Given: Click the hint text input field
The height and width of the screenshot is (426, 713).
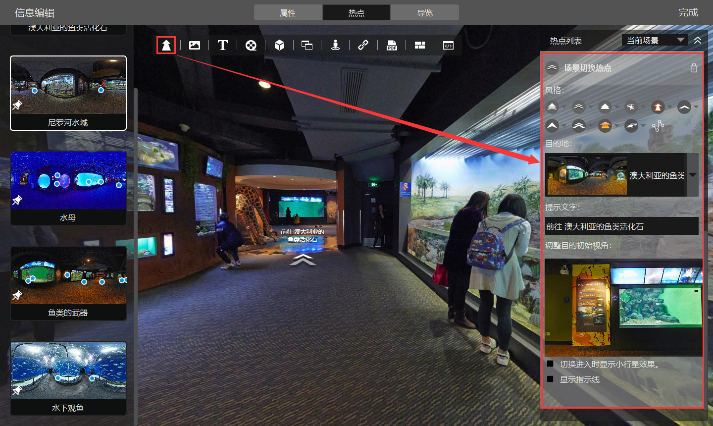Looking at the screenshot, I should (621, 226).
